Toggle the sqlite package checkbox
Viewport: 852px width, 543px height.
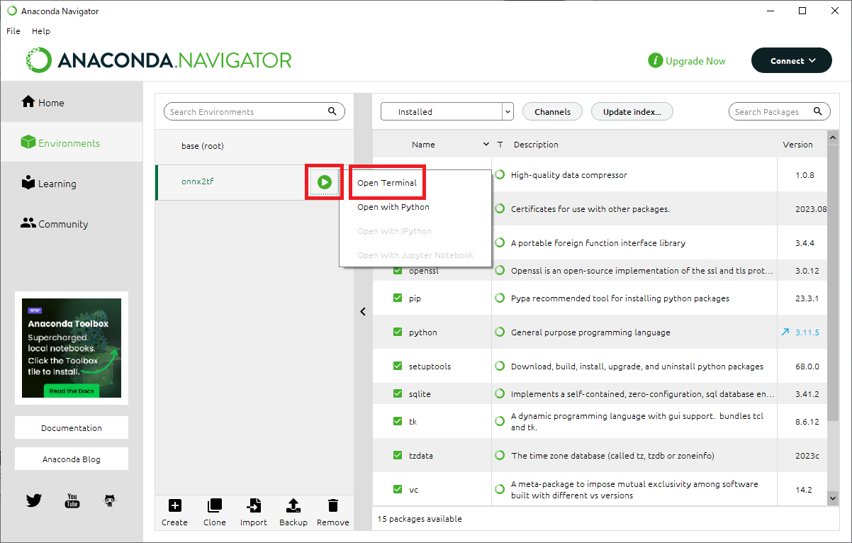coord(398,393)
